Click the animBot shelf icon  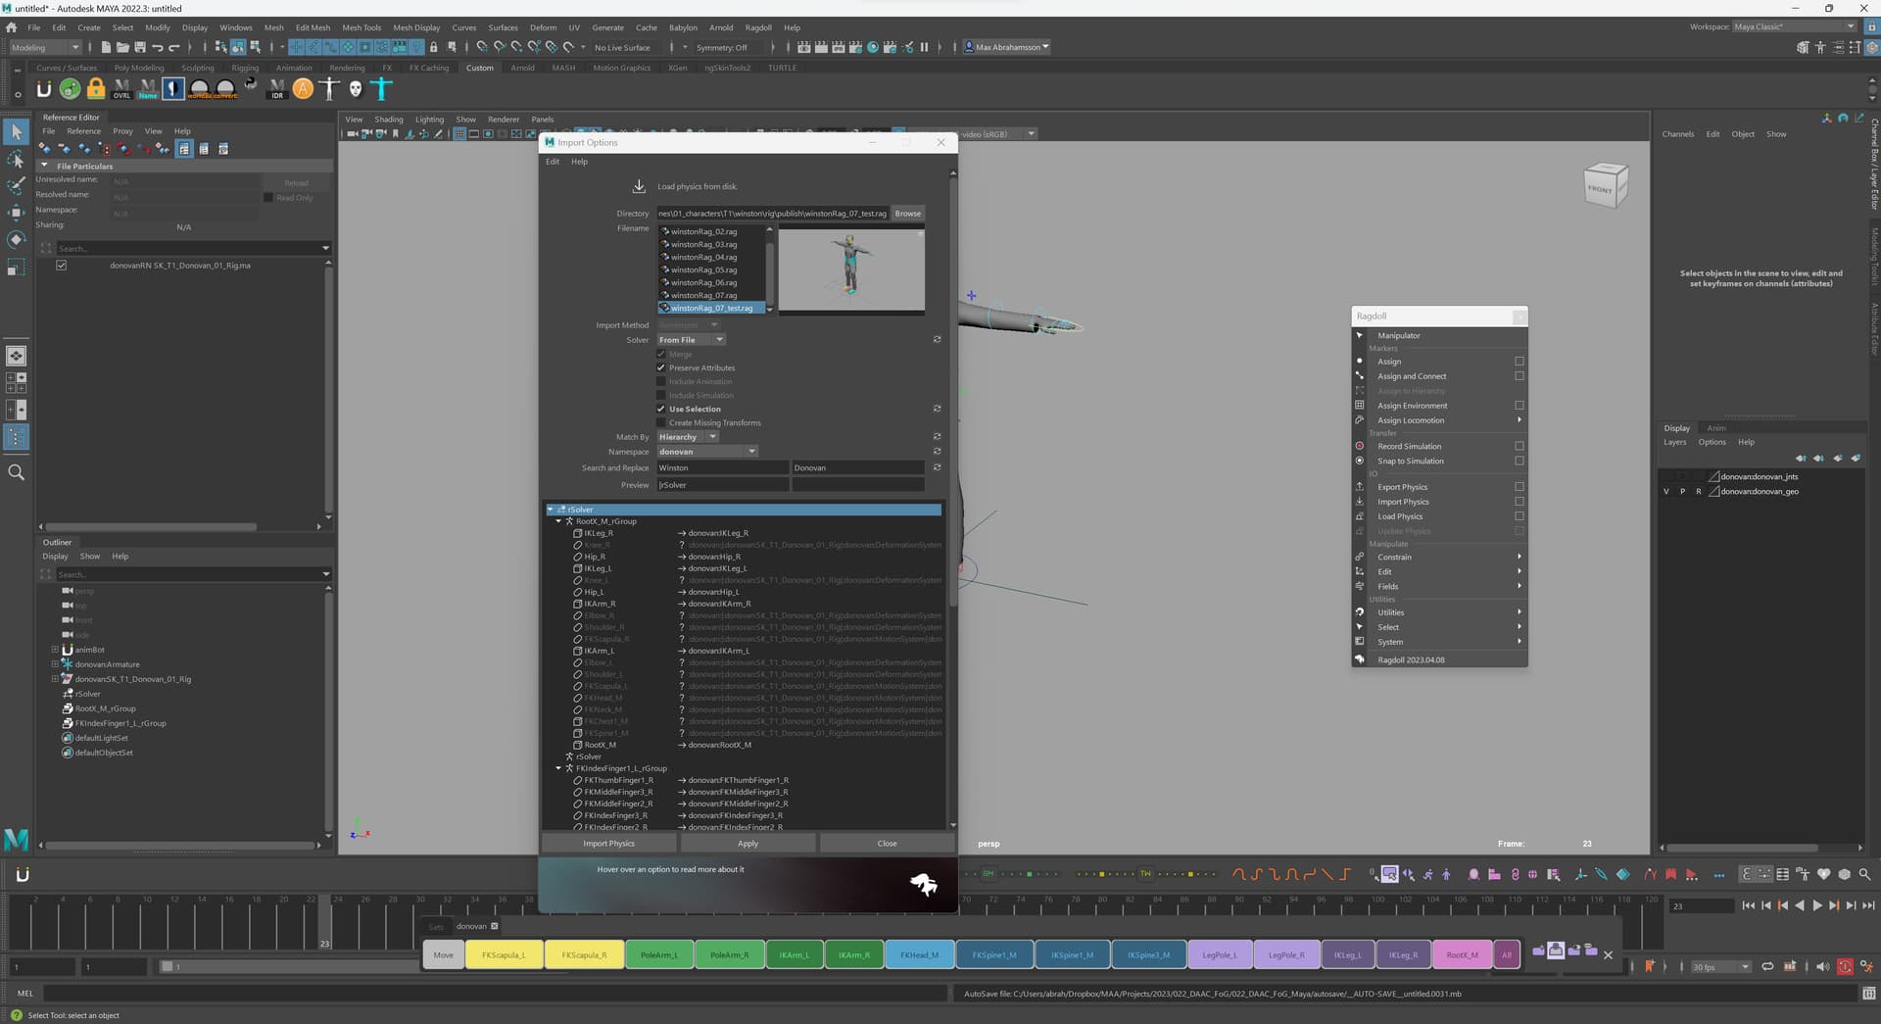43,89
